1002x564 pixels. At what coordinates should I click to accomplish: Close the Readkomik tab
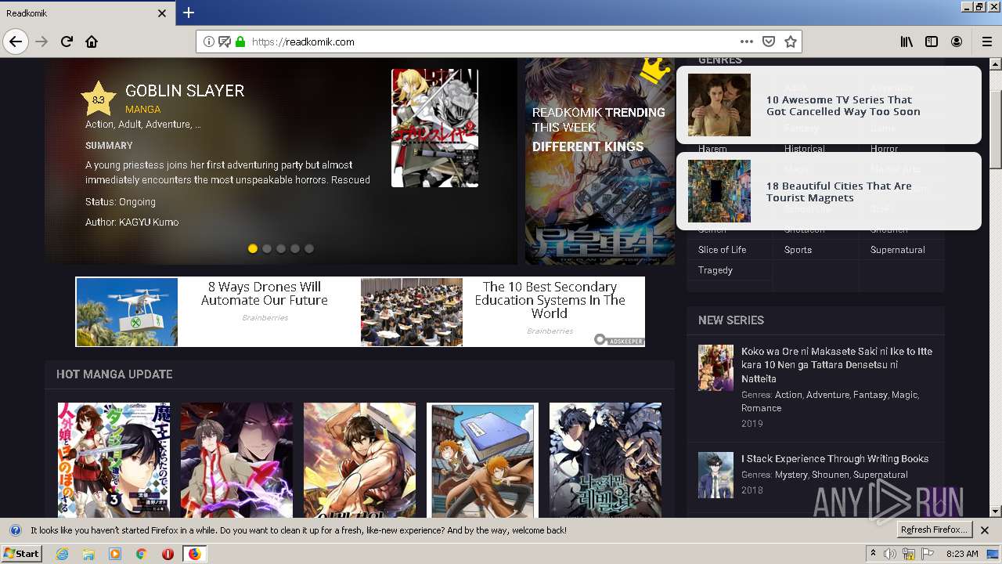[x=162, y=13]
